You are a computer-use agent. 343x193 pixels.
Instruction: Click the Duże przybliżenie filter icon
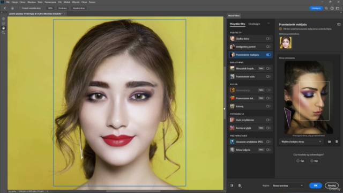tap(232, 120)
